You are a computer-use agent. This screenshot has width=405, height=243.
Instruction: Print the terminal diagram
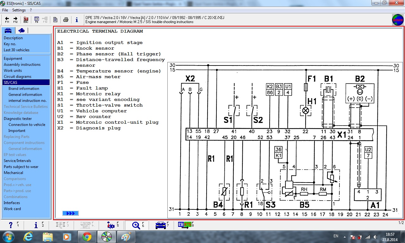click(x=66, y=20)
